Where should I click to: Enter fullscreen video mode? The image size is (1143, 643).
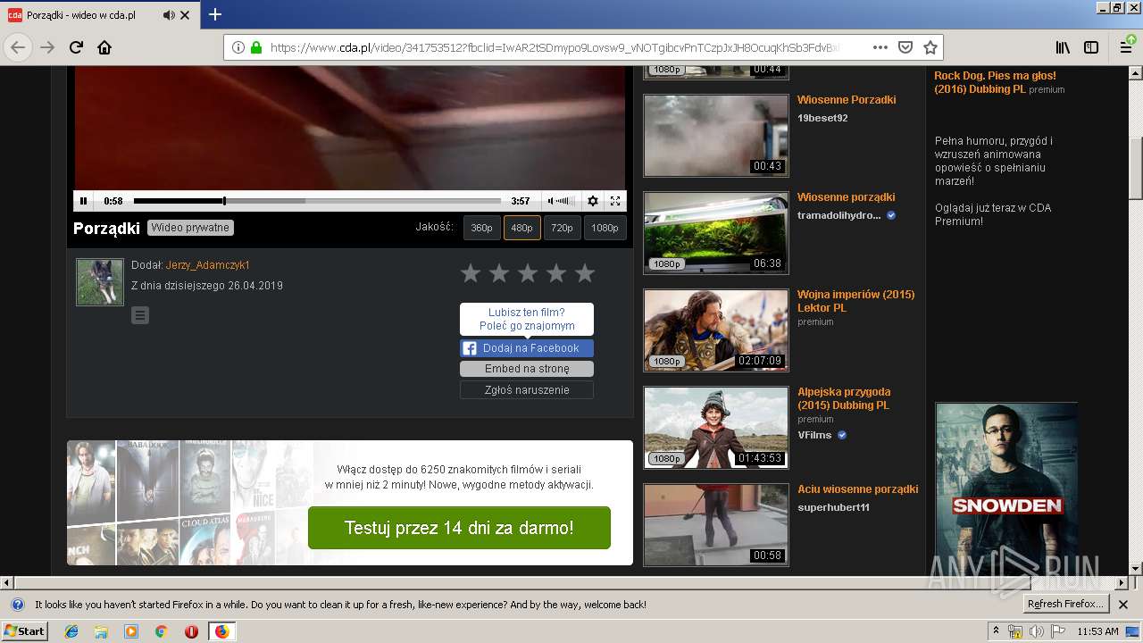tap(615, 201)
